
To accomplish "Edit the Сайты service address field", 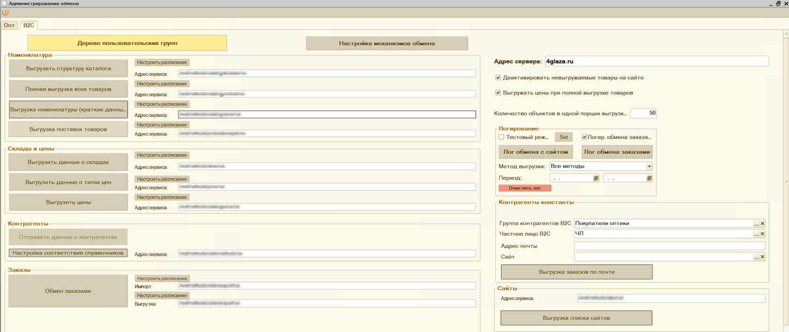I will [671, 298].
